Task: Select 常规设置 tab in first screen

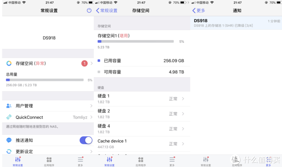Action: point(18,161)
